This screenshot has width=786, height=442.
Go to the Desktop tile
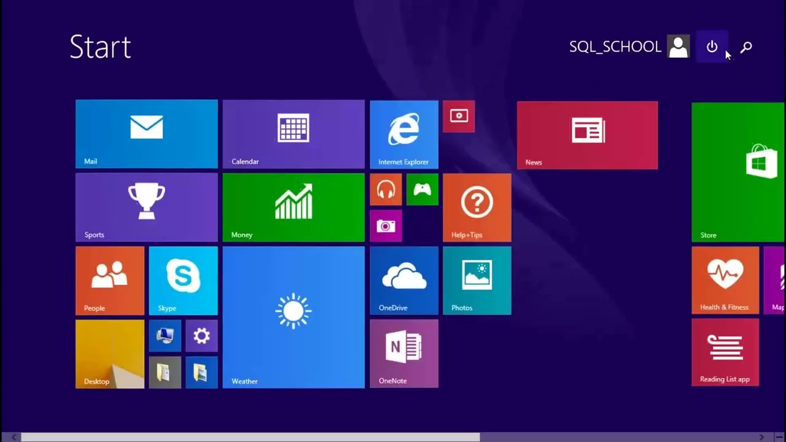[110, 354]
